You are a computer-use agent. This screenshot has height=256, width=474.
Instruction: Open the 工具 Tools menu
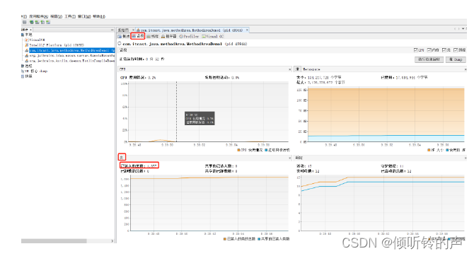point(70,16)
